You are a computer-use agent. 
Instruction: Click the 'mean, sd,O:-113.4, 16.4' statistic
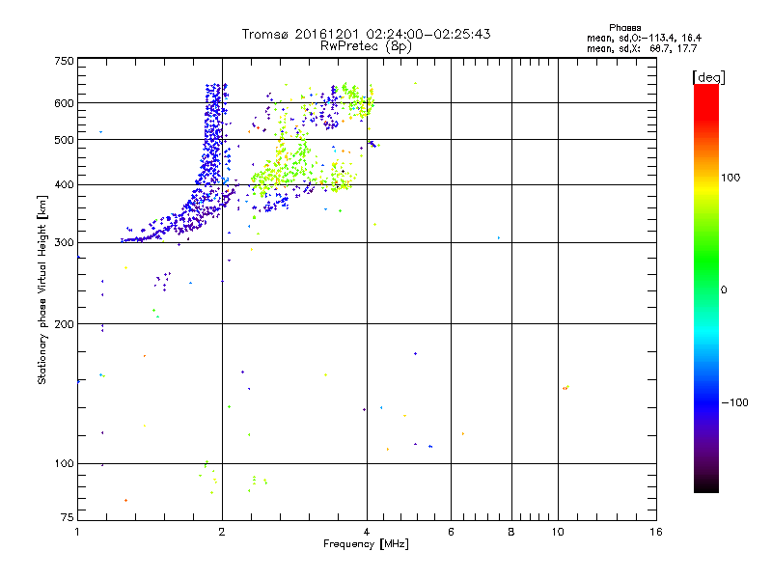[x=644, y=39]
